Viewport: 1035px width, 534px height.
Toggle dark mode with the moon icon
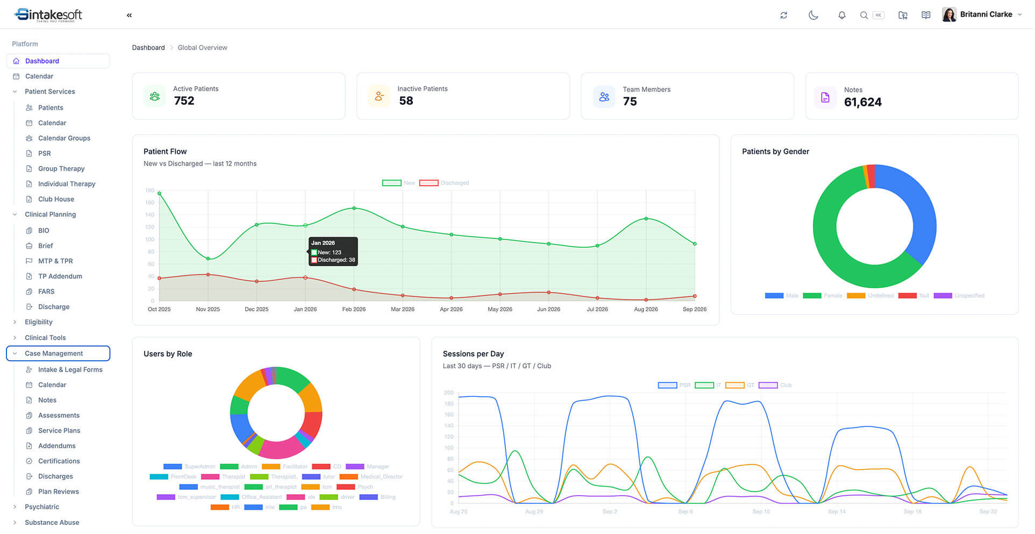click(x=813, y=15)
